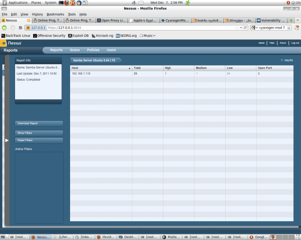Screen dimensions: 301x240
Task: Click the volume speaker icon in panel
Action: 134,3
